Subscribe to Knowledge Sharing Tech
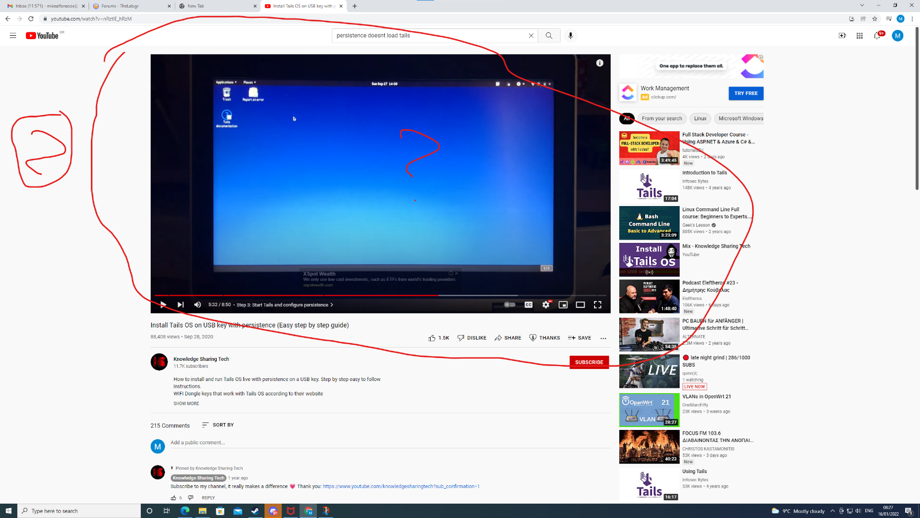 coord(589,362)
